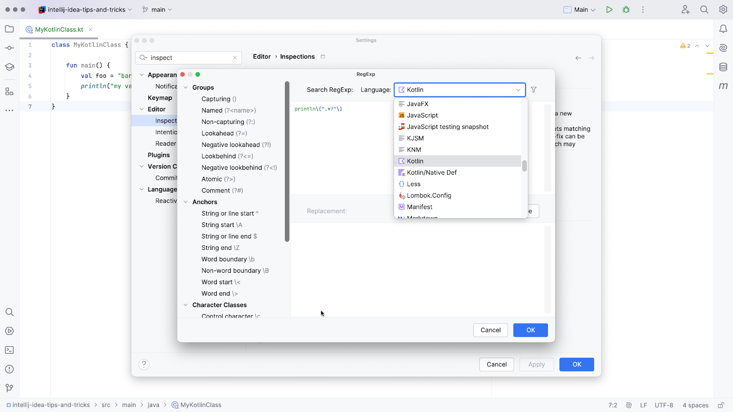Navigate forward in Settings
This screenshot has width=733, height=412.
pyautogui.click(x=591, y=58)
